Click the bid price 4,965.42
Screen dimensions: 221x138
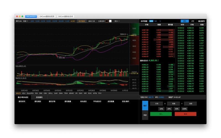pyautogui.click(x=145, y=91)
